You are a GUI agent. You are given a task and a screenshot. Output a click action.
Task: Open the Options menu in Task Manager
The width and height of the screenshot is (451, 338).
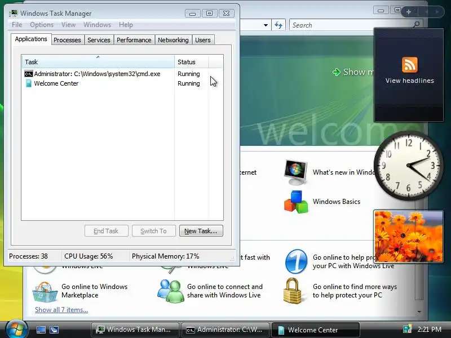[x=42, y=25]
